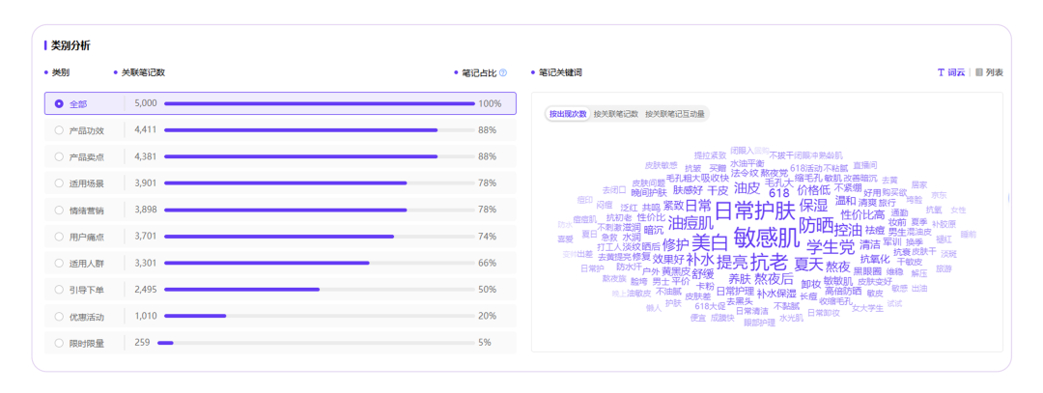Select the 产品卖点 category radio
This screenshot has height=393, width=1043.
click(x=59, y=156)
